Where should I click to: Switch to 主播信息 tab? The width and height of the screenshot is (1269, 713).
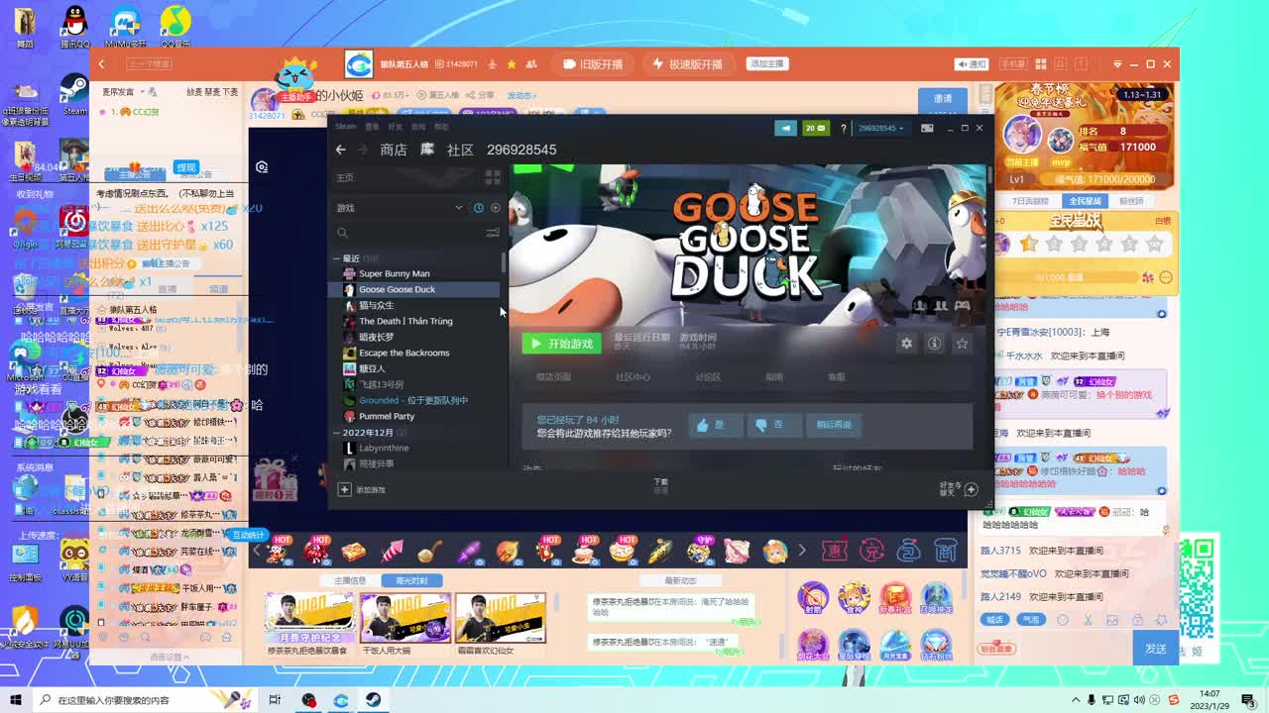pos(350,580)
